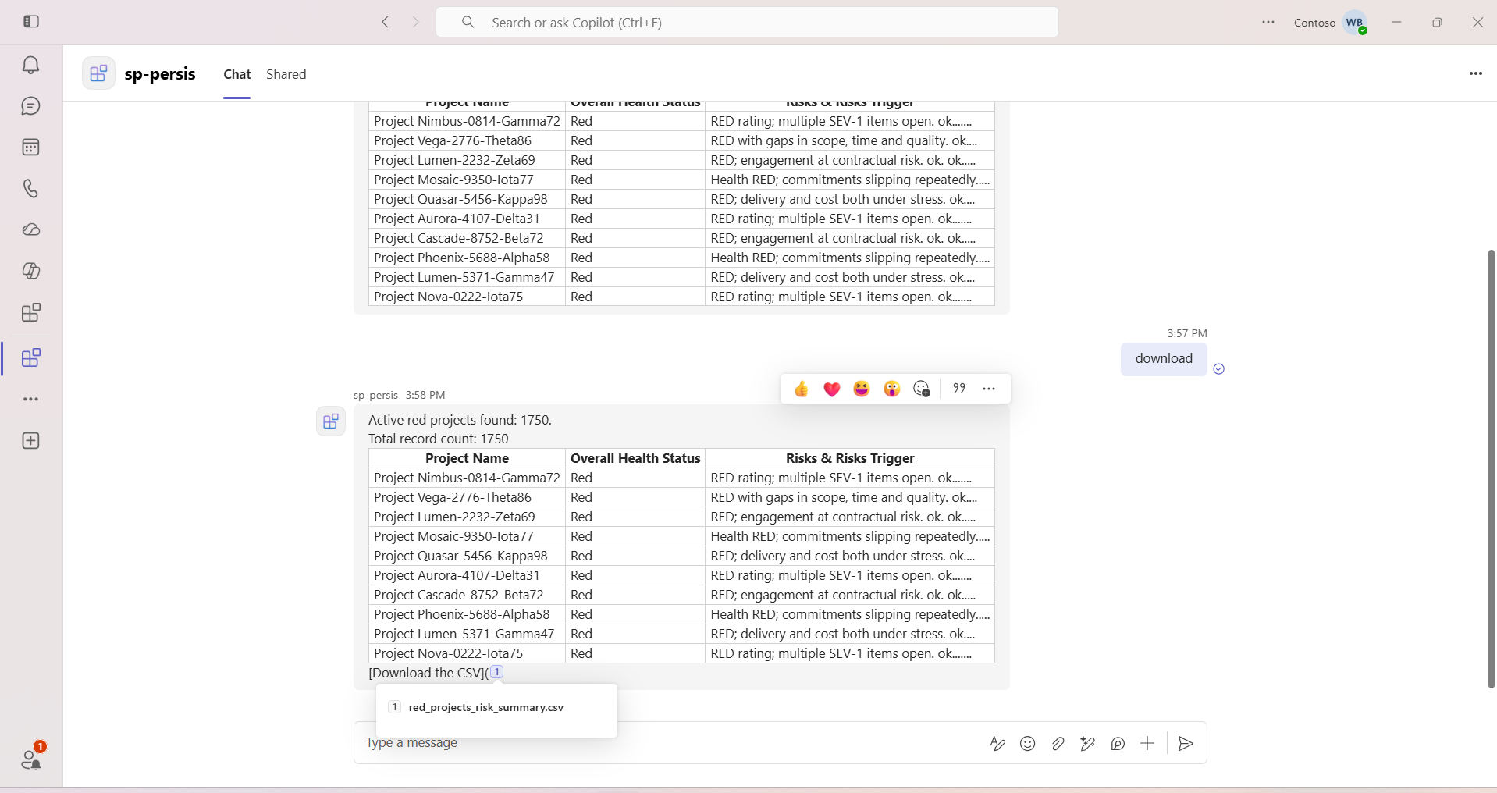This screenshot has height=793, width=1497.
Task: React with surprised emoji
Action: (892, 389)
